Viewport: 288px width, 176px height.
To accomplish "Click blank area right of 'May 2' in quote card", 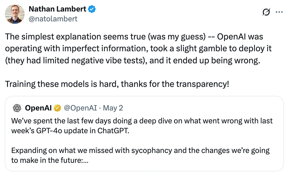I will pyautogui.click(x=202, y=108).
